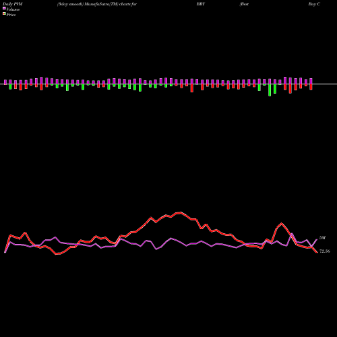Click the Price legend label
Image resolution: width=337 pixels, height=337 pixels.
(x=11, y=15)
